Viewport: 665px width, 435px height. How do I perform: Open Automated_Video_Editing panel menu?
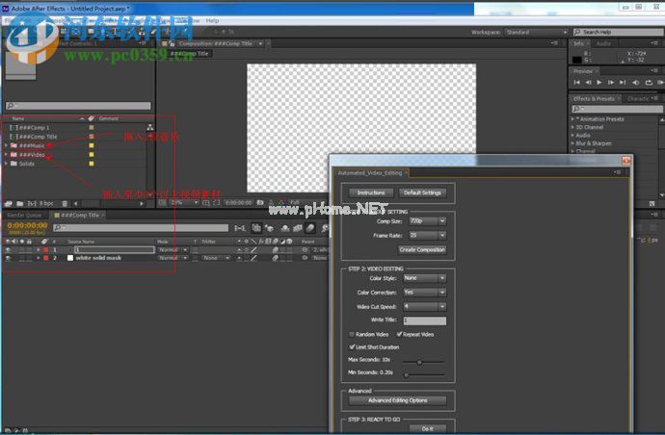click(618, 172)
